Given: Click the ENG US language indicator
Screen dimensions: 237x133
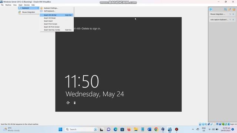Looking at the screenshot, I should 204,129.
